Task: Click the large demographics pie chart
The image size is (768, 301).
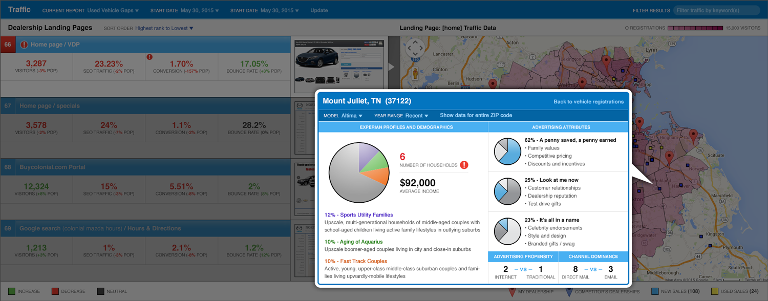Action: [x=359, y=173]
